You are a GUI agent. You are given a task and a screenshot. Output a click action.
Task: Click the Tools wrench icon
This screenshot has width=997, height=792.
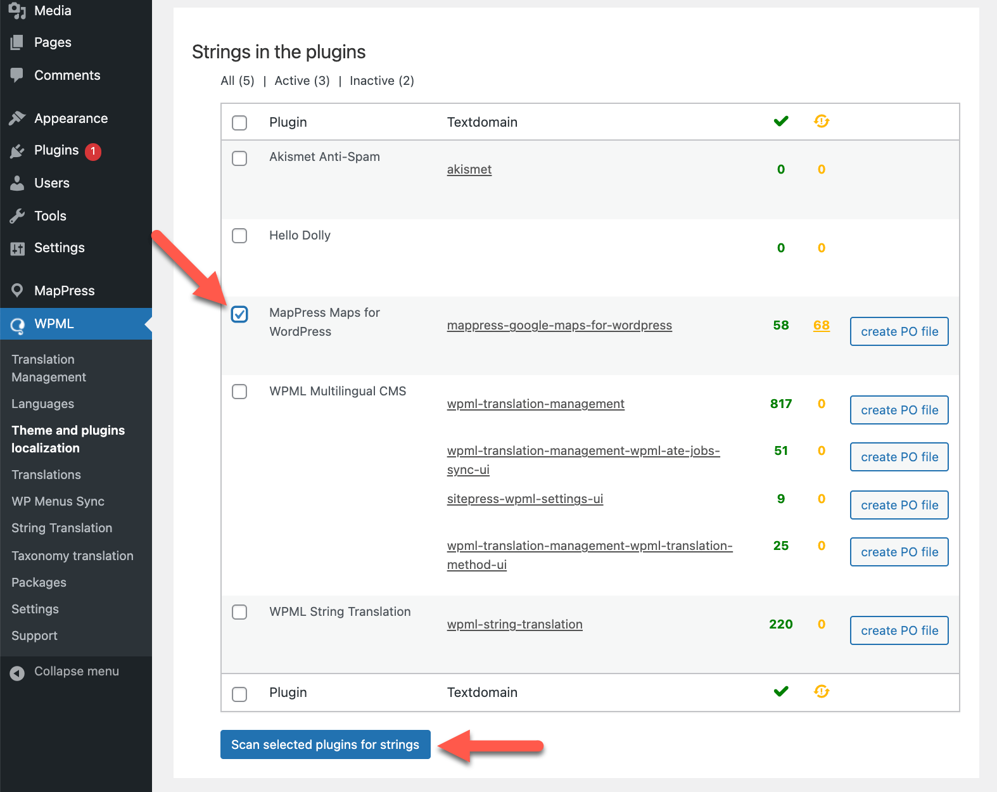(x=17, y=216)
